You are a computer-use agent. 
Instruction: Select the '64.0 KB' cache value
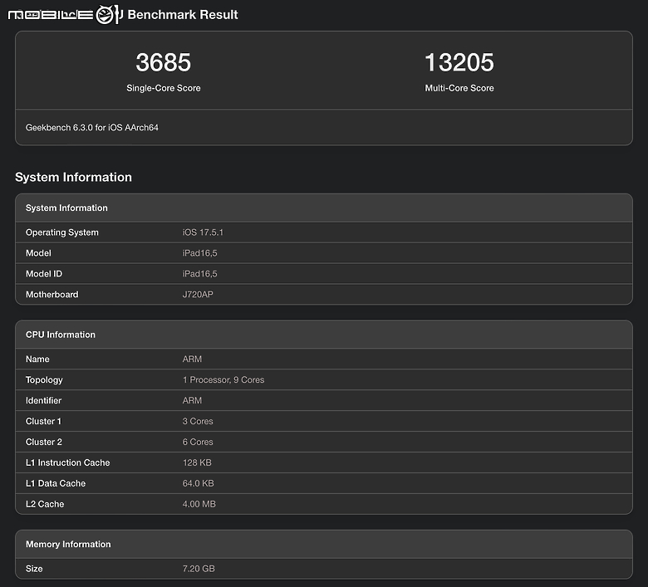point(199,483)
